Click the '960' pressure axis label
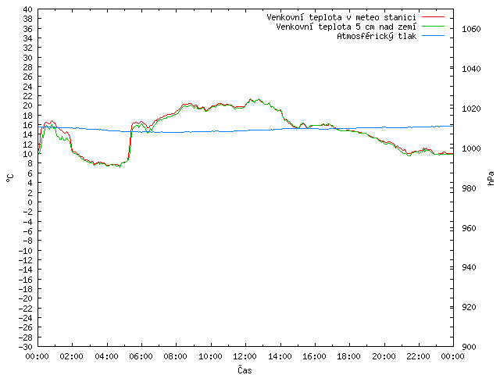The width and height of the screenshot is (500, 375). point(469,228)
